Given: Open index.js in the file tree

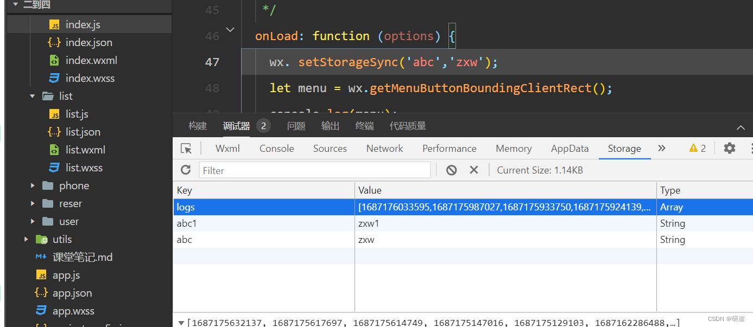Looking at the screenshot, I should 83,24.
